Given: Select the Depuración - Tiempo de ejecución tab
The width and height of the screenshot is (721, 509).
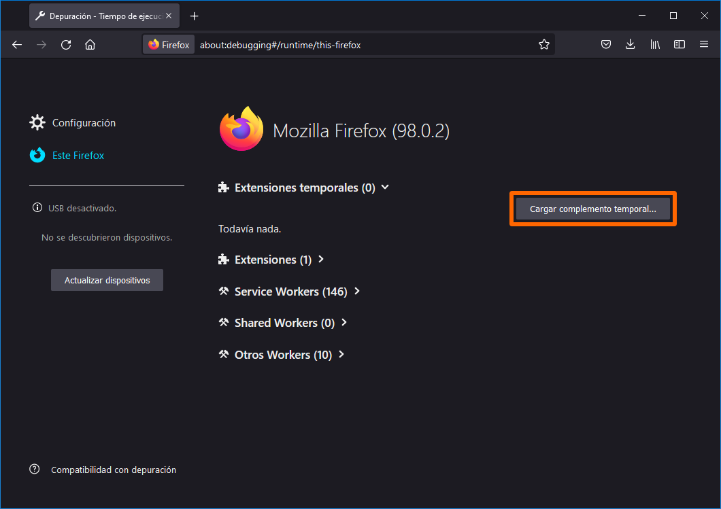Looking at the screenshot, I should 104,16.
